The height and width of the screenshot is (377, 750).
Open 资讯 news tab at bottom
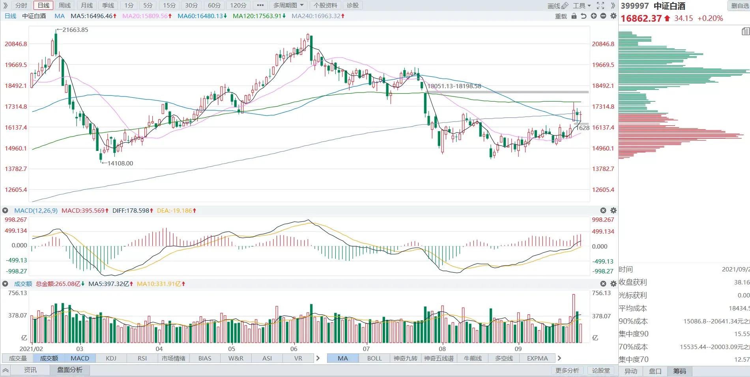[x=30, y=370]
